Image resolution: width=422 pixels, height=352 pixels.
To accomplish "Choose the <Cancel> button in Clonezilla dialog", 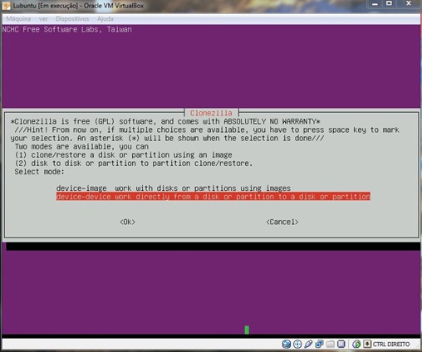I will click(282, 222).
